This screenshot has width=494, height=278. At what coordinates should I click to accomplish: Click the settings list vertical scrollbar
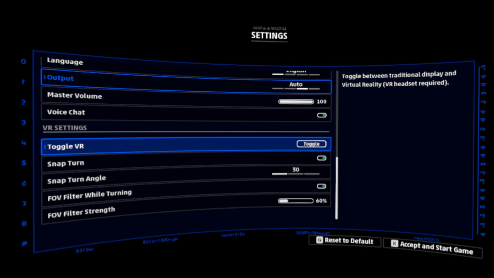point(337,188)
